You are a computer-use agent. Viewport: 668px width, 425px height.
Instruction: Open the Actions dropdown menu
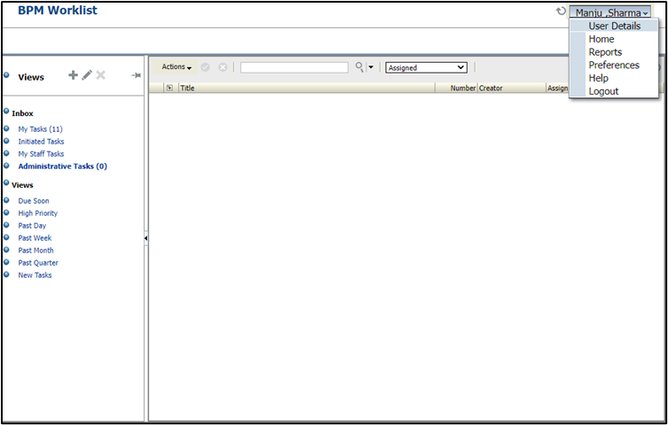click(177, 67)
